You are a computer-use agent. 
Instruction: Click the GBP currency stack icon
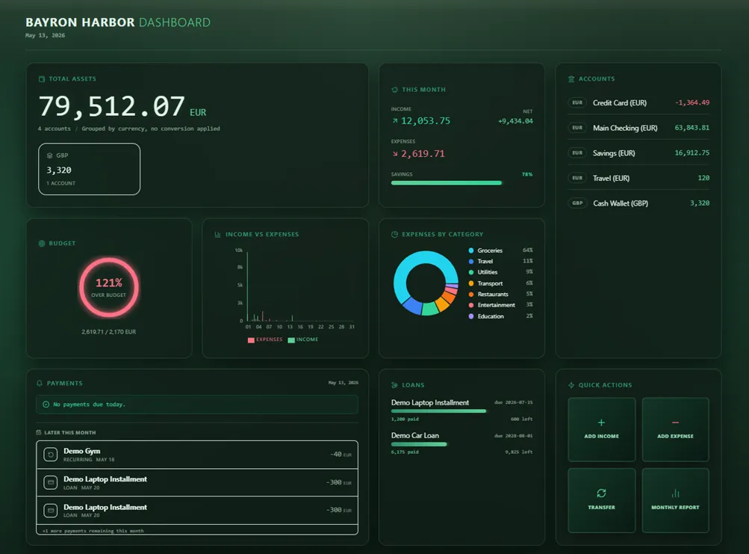(50, 156)
